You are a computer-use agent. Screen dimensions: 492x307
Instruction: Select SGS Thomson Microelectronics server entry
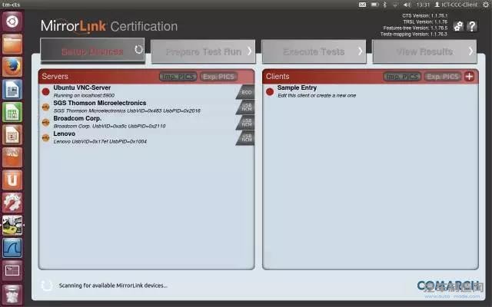147,107
